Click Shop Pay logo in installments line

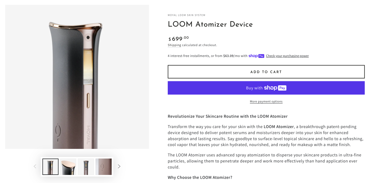click(x=256, y=56)
